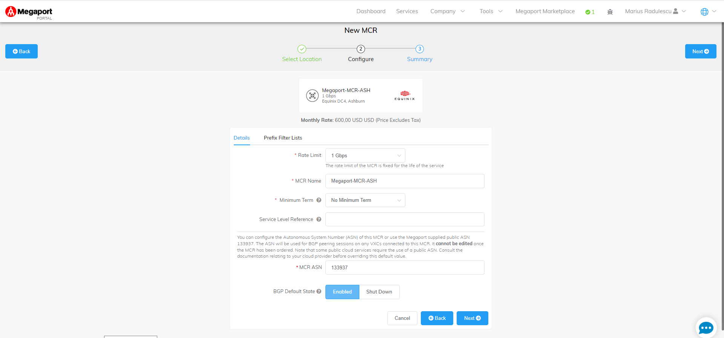Click the Summary step label
The width and height of the screenshot is (724, 338).
tap(420, 59)
